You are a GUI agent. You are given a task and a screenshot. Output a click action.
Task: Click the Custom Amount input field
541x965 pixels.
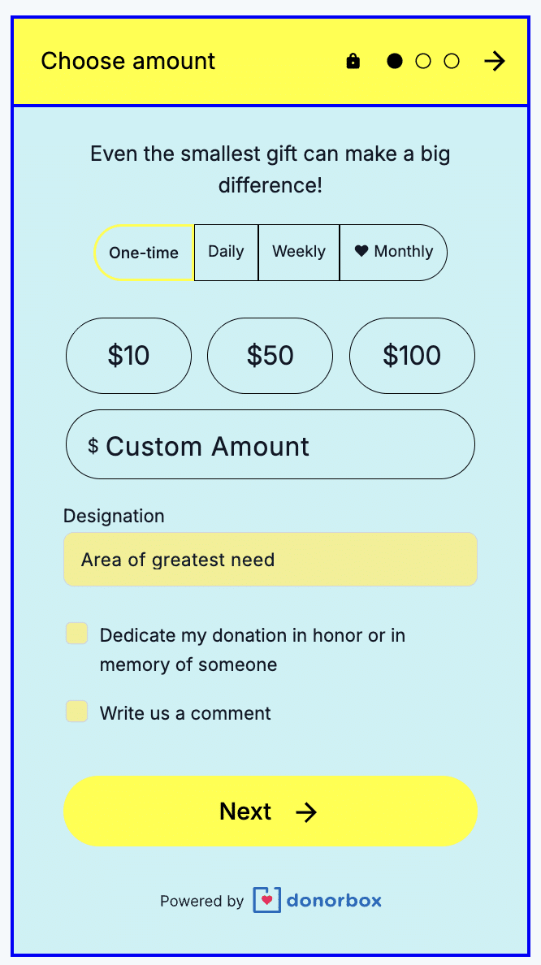284,445
